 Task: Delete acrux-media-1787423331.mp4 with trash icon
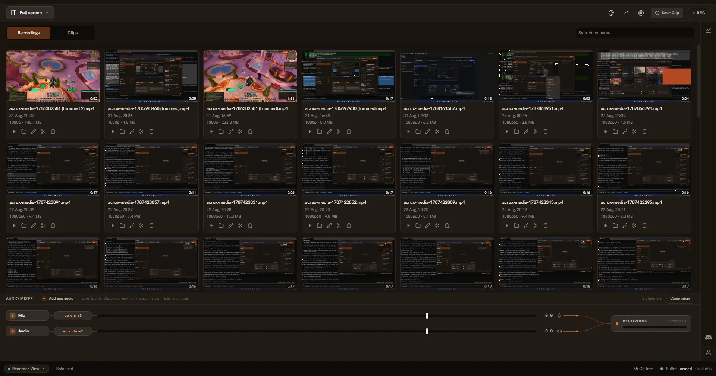pos(250,225)
